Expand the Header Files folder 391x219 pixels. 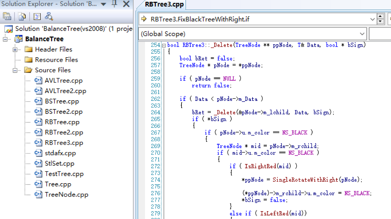pos(15,49)
